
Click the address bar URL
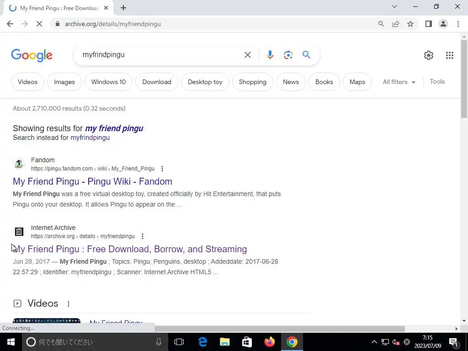coord(113,24)
